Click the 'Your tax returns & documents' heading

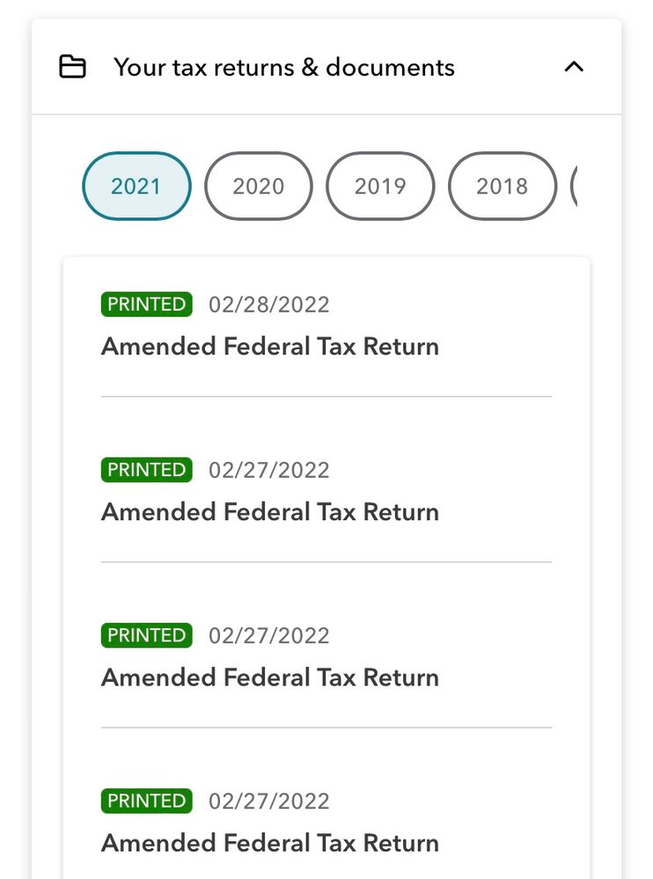point(283,67)
